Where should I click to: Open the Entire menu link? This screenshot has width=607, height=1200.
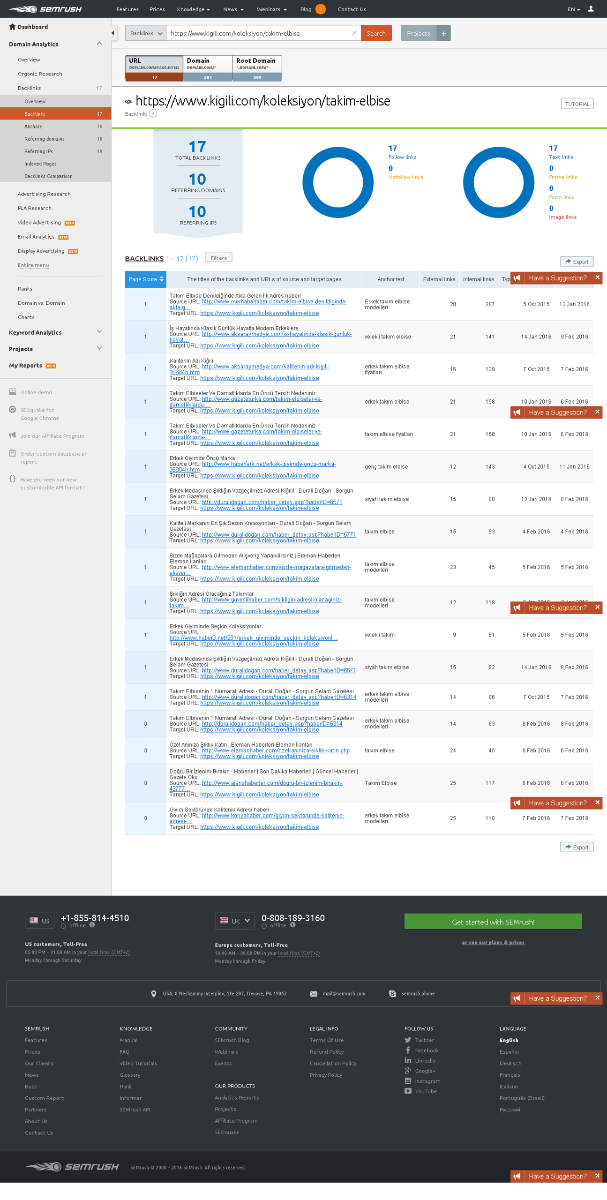pos(33,265)
